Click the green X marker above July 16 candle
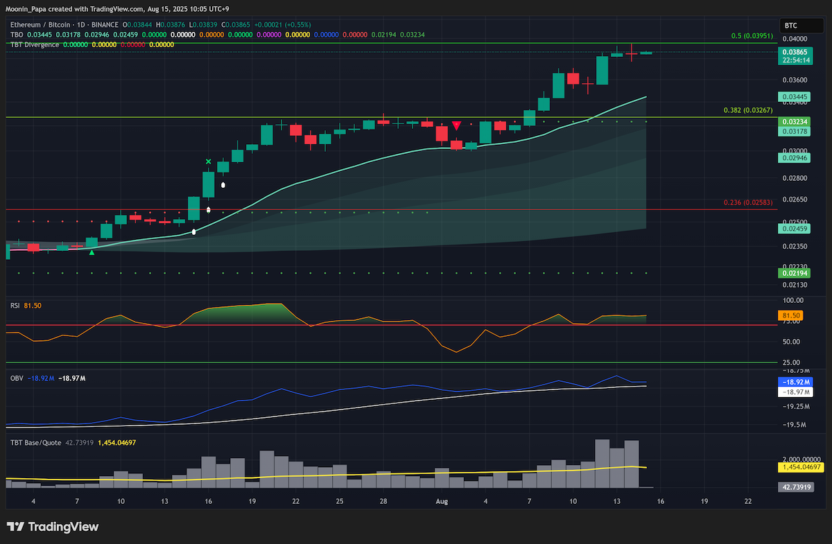This screenshot has height=544, width=832. coord(208,161)
